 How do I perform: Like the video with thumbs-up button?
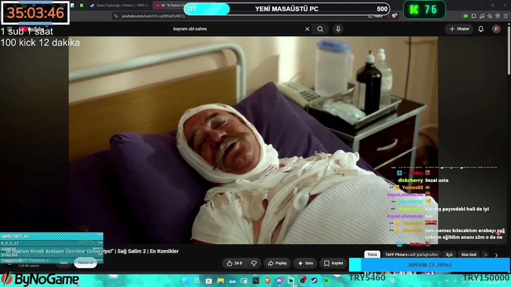[235, 263]
